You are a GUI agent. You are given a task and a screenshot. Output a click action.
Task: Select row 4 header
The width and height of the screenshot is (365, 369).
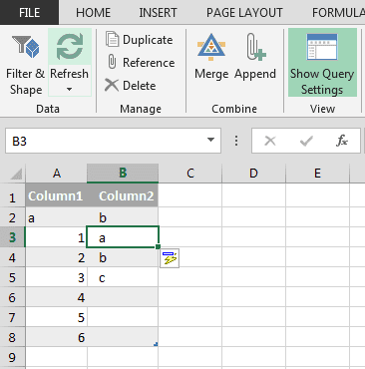tap(12, 257)
